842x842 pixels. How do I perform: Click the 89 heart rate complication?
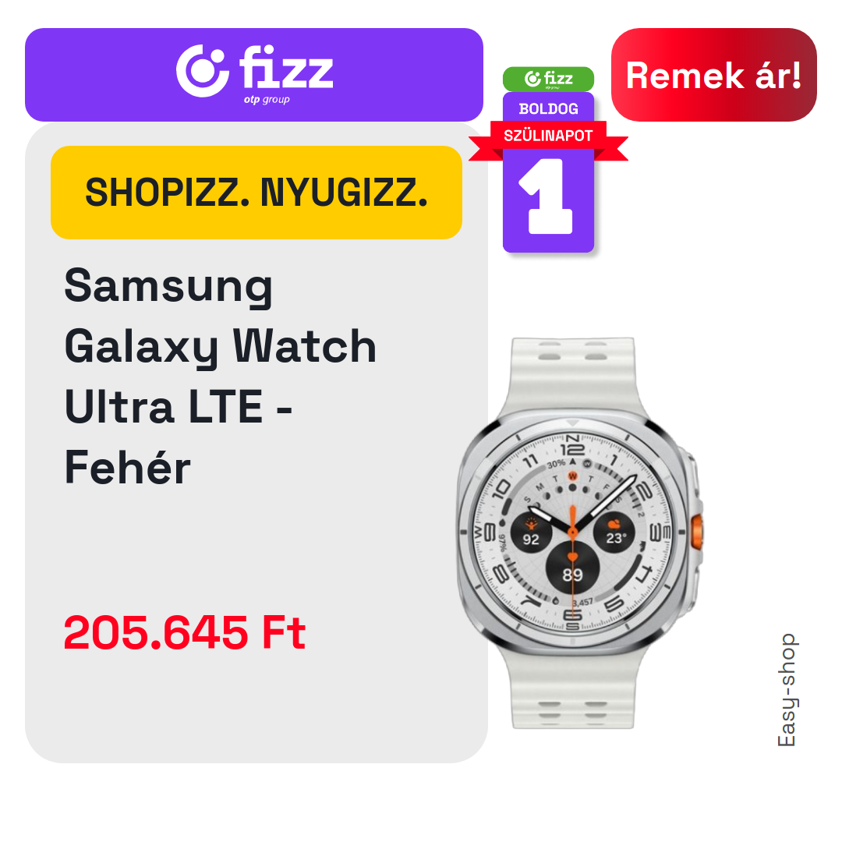coord(572,568)
